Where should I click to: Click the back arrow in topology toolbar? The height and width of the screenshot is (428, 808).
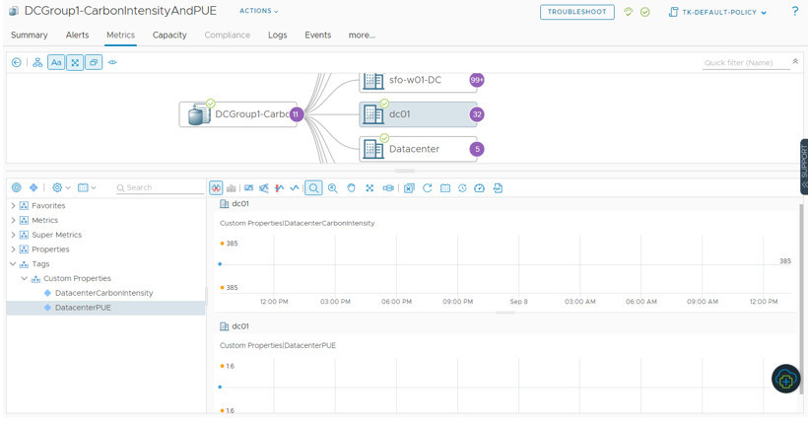tap(17, 62)
